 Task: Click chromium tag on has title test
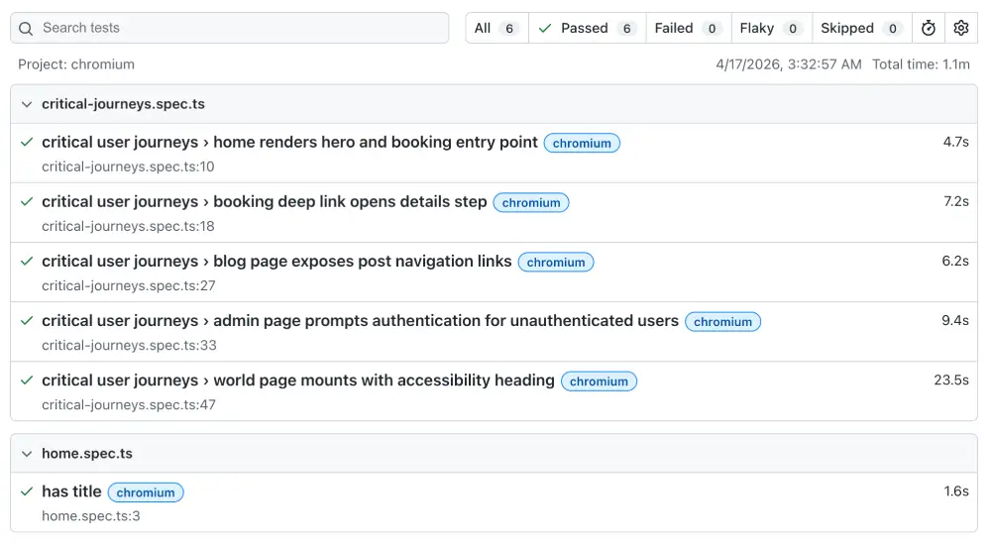(146, 491)
